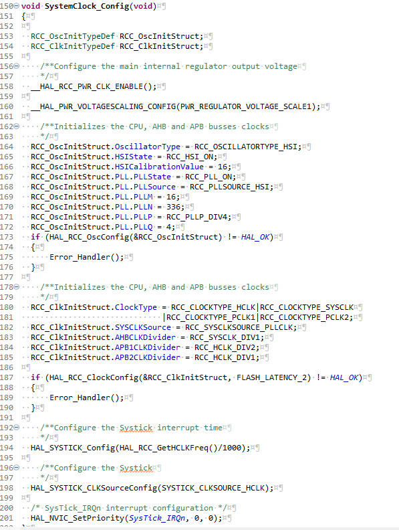Image resolution: width=399 pixels, height=530 pixels.
Task: Click the HSIState field
Action: coord(134,157)
